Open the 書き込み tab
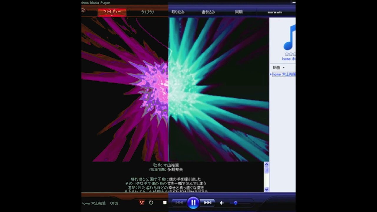This screenshot has height=212, width=377. tap(208, 12)
